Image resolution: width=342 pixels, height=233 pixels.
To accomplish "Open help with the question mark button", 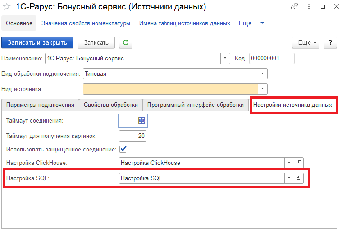I will click(x=330, y=42).
